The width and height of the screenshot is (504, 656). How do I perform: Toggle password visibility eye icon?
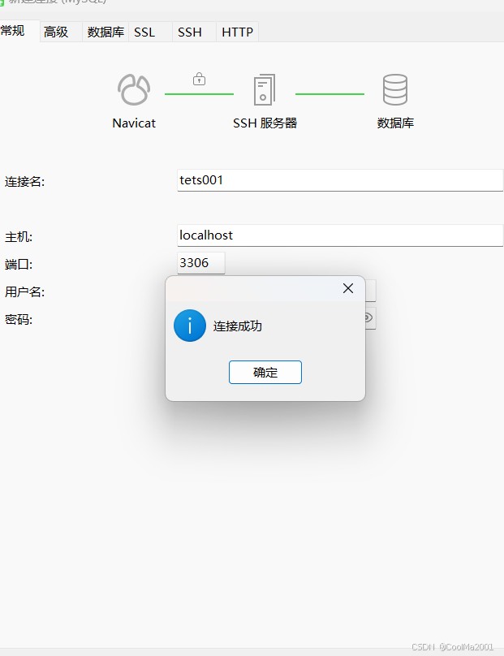click(368, 318)
